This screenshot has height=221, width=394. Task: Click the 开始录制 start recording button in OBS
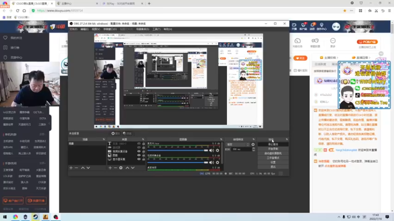tap(273, 149)
